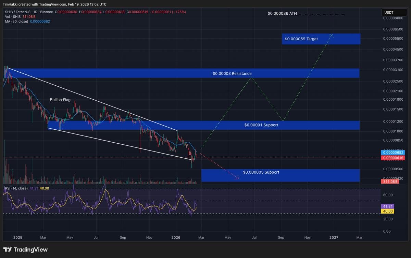Click the 2027 label on time axis
The width and height of the screenshot is (411, 258).
point(334,237)
